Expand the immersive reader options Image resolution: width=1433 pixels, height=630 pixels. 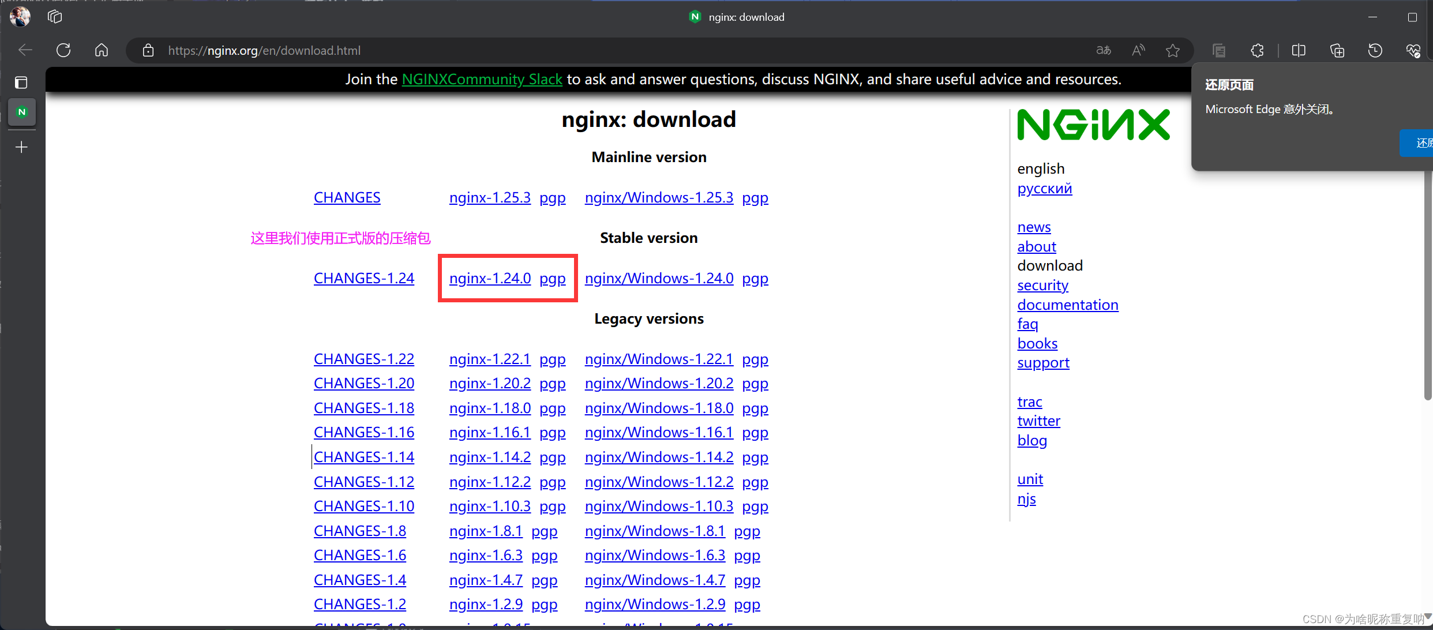click(x=1218, y=50)
